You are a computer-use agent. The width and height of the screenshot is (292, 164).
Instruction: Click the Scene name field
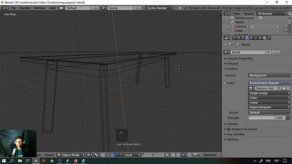(120, 8)
